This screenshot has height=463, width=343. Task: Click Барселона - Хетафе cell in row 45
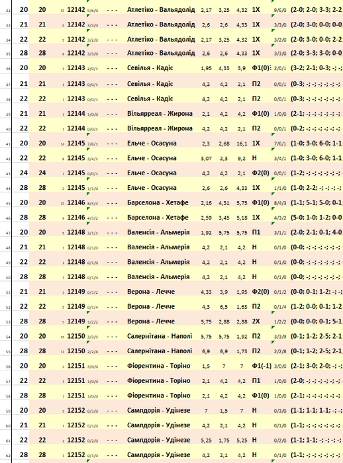[158, 202]
